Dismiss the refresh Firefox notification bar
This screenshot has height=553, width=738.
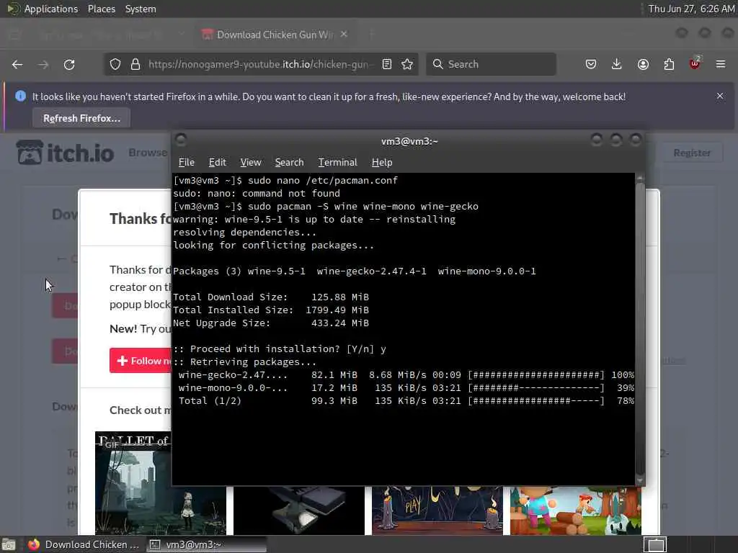click(720, 96)
